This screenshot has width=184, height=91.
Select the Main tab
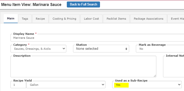(x=11, y=18)
